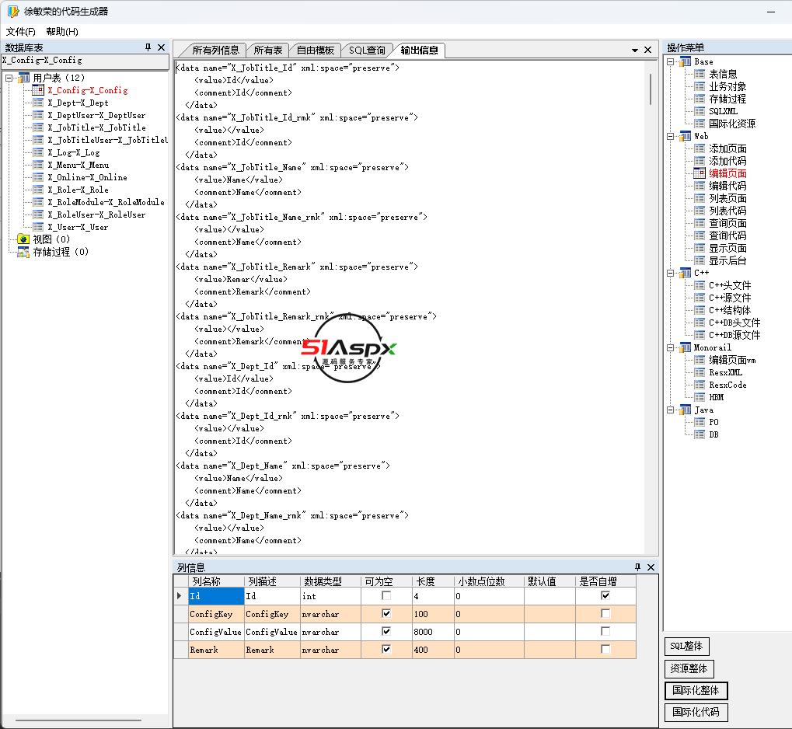Collapse the Base group in 操作菜单
792x729 pixels.
point(670,61)
